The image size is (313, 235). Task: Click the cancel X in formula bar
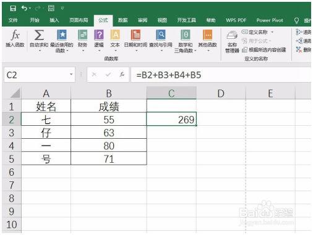pos(94,75)
